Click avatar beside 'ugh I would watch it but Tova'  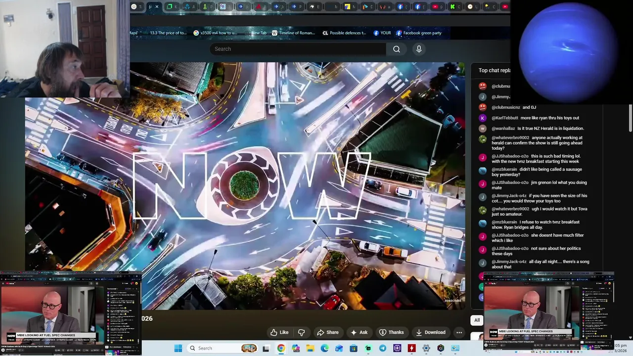483,210
